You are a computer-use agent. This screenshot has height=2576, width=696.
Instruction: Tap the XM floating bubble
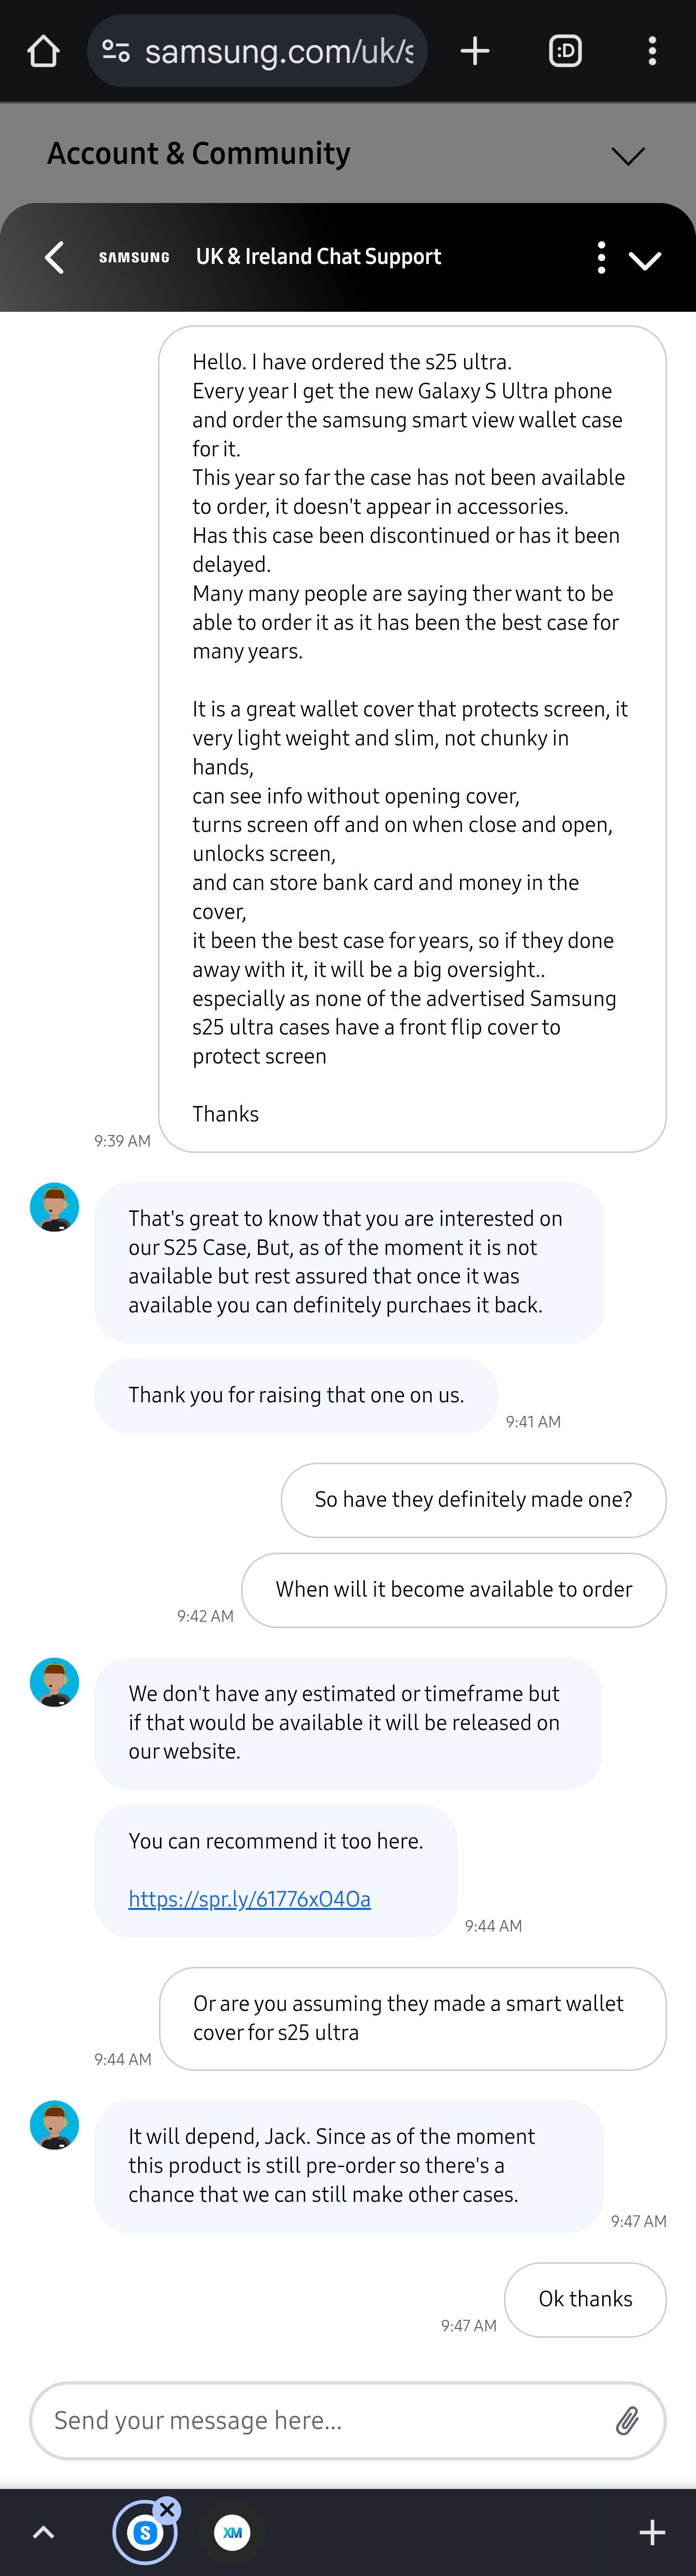(x=232, y=2533)
